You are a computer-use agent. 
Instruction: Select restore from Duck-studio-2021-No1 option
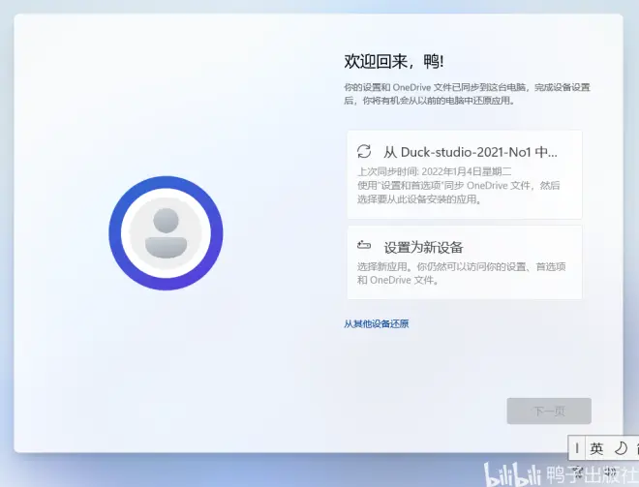(464, 174)
